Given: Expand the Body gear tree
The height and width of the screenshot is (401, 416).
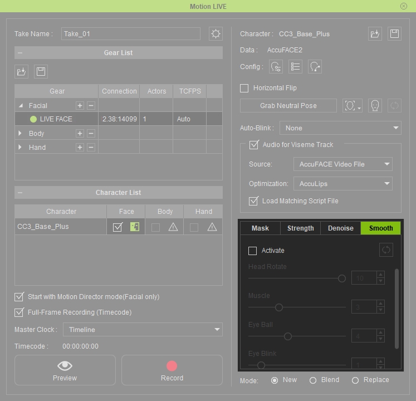Looking at the screenshot, I should (x=20, y=133).
